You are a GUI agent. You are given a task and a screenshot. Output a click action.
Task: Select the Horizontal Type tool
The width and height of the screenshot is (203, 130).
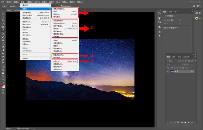pos(3,63)
